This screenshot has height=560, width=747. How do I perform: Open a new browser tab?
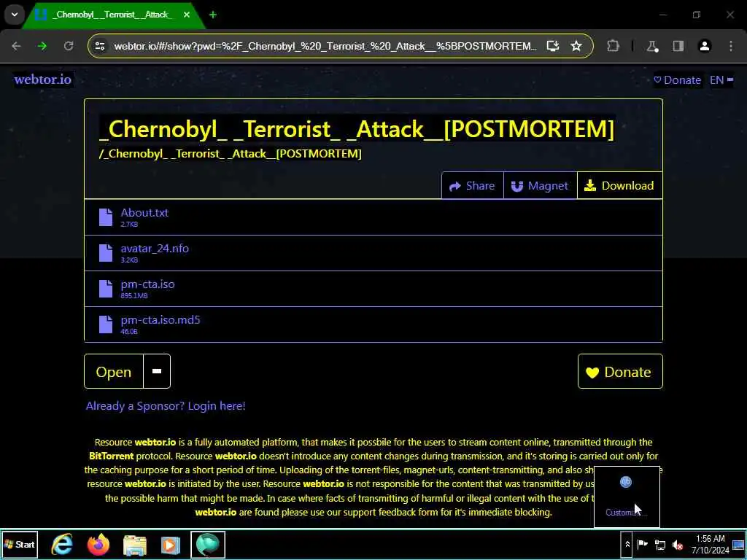point(213,15)
